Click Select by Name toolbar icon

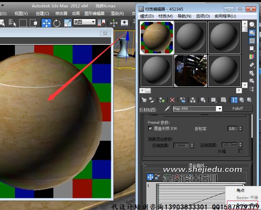pos(12,23)
